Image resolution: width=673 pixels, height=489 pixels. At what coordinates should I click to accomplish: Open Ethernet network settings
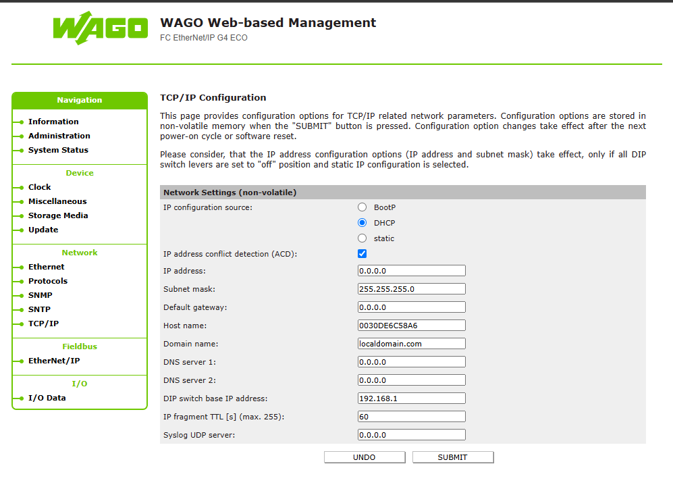[47, 267]
